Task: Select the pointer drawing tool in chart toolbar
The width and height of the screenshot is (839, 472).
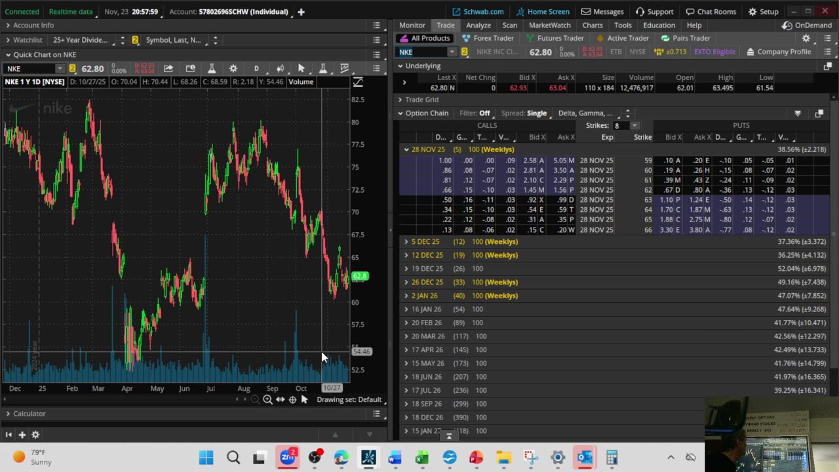Action: click(x=302, y=68)
